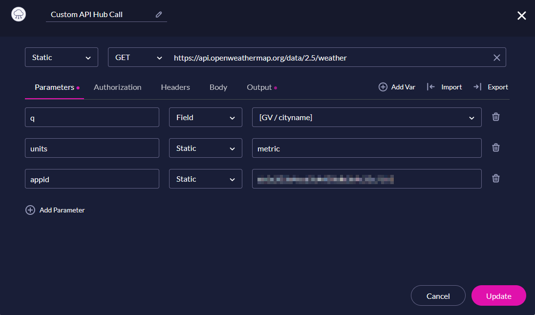The image size is (535, 315).
Task: Cancel the API call configuration
Action: coord(438,295)
